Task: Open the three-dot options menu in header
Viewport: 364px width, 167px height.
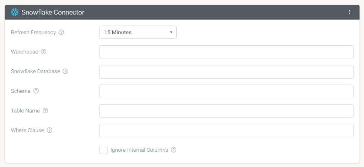Action: 349,12
